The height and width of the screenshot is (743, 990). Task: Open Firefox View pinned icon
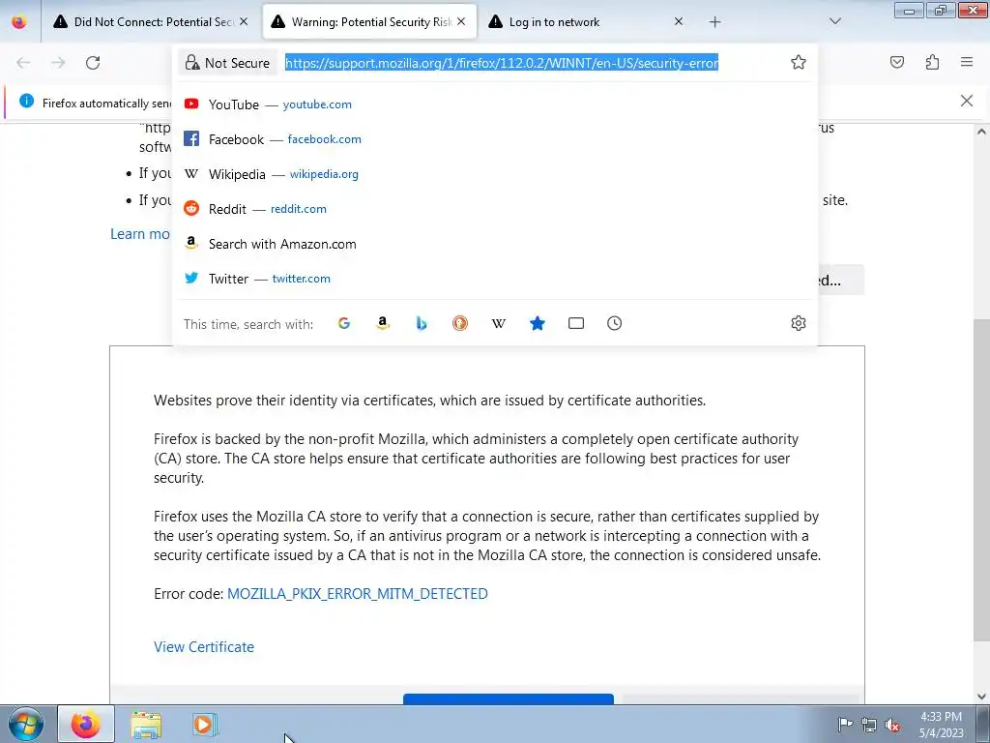[19, 22]
